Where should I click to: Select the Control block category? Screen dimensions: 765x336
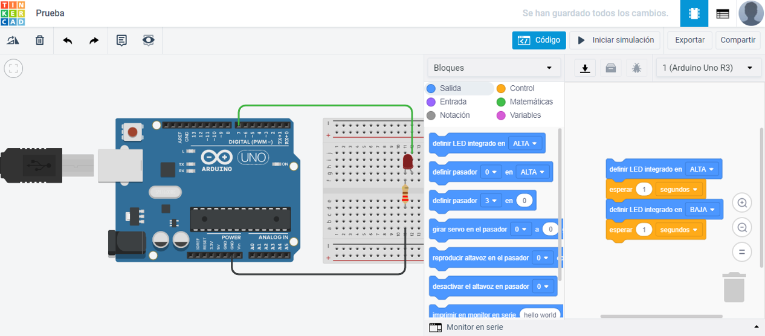click(x=521, y=88)
